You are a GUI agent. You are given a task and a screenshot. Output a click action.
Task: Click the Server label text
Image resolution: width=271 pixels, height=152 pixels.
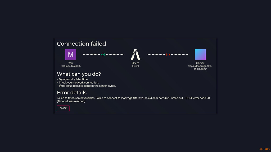pos(200,63)
